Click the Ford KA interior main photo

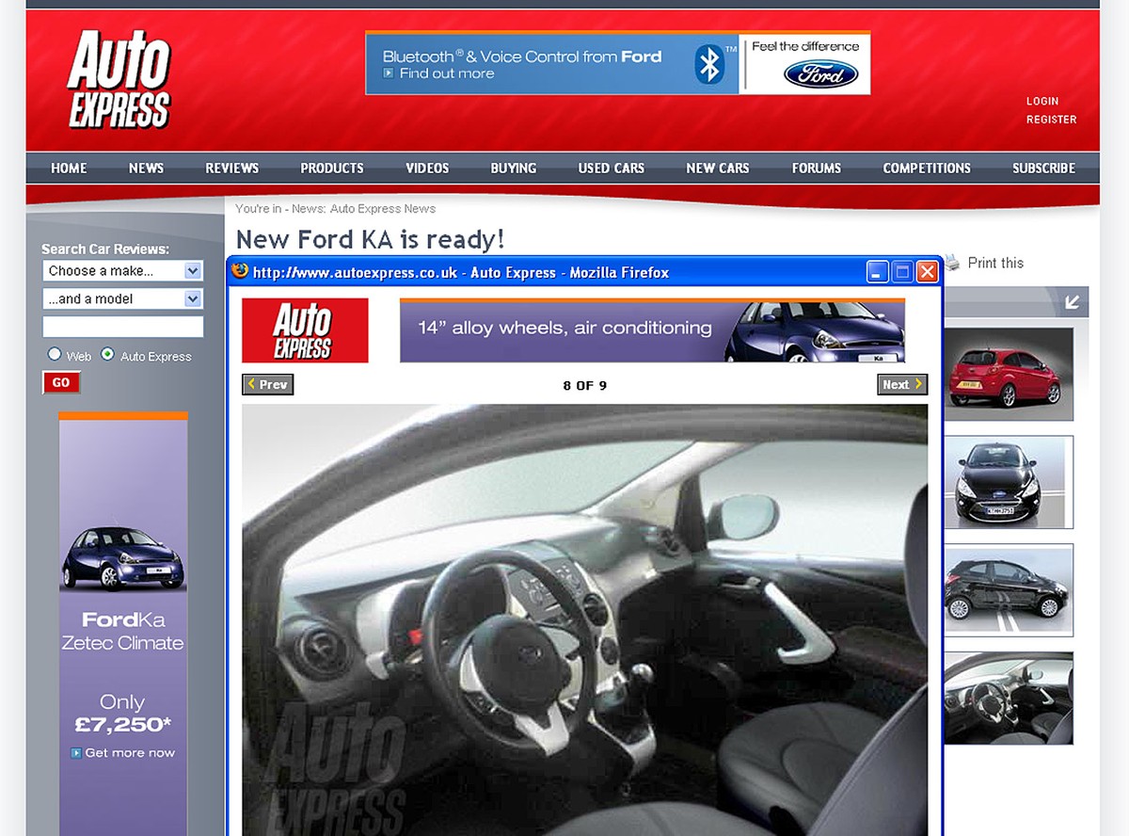(584, 620)
